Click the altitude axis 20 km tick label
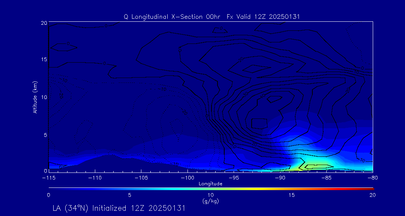Viewport: 405px width, 216px height. [43, 23]
